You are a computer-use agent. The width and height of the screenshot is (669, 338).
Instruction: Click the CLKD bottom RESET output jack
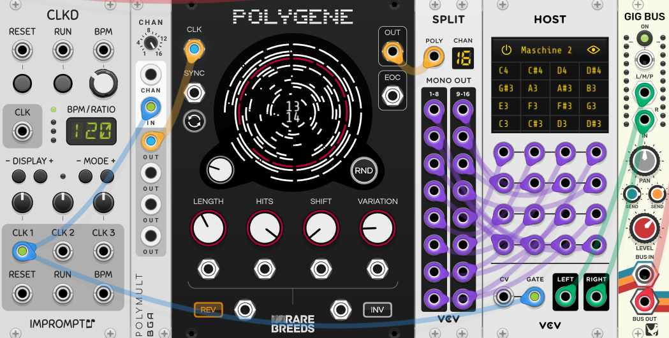pos(22,293)
